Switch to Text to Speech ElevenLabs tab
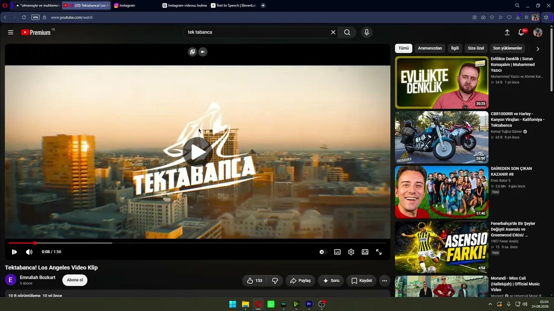The height and width of the screenshot is (311, 554). (234, 6)
